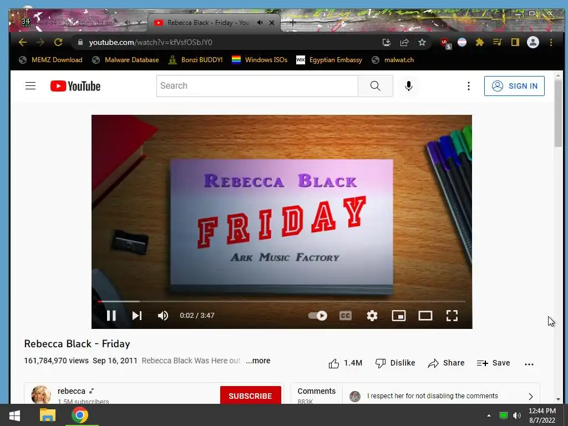Click the address bar URL
Screen dimensions: 568x426
click(x=151, y=42)
